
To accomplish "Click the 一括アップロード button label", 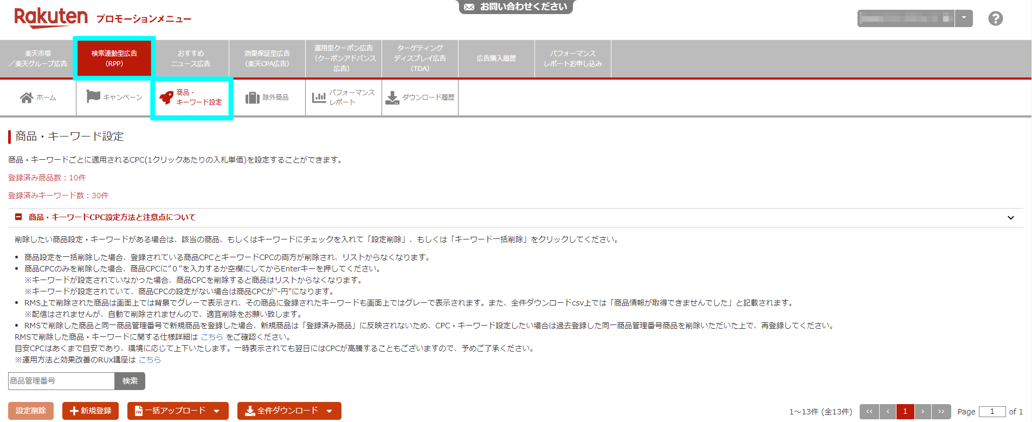I will click(175, 411).
